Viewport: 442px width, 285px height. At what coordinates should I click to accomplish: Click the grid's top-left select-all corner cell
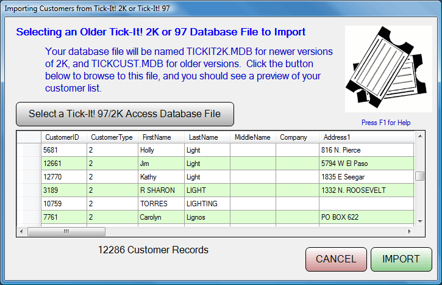(x=29, y=137)
